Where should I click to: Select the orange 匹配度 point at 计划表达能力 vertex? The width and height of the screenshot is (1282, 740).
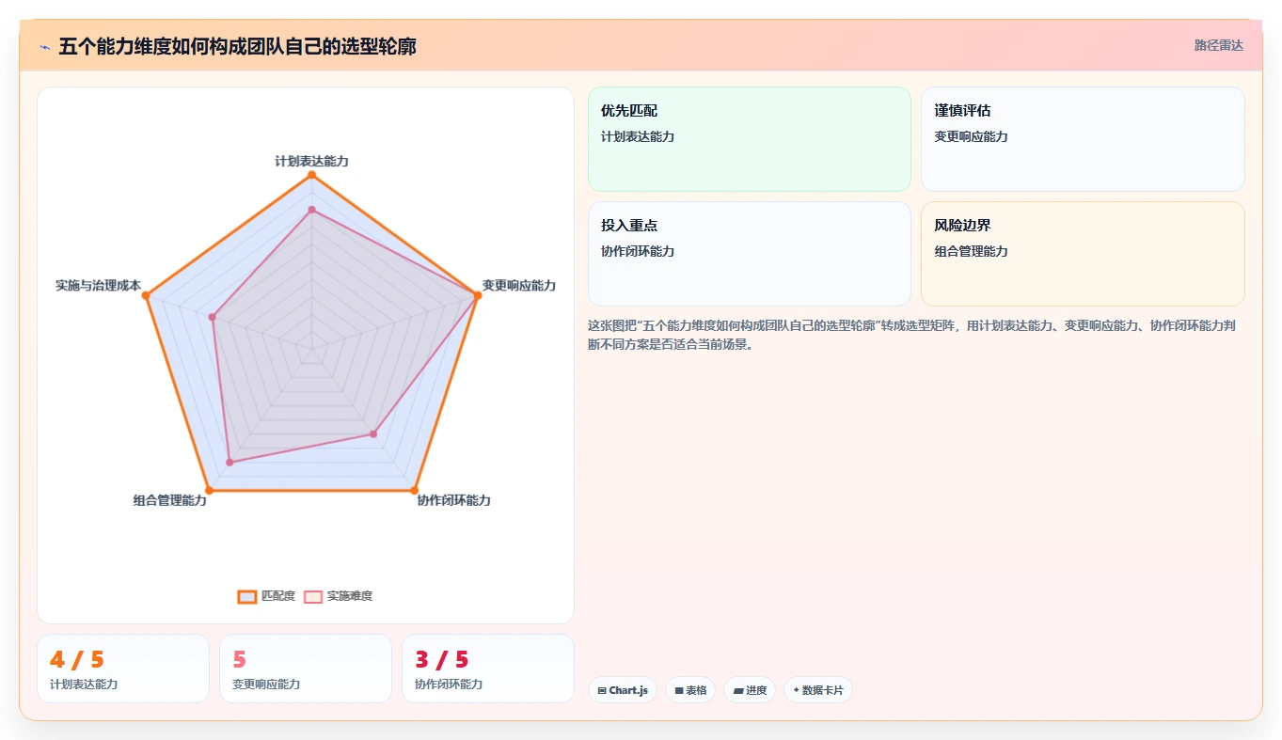[x=311, y=175]
